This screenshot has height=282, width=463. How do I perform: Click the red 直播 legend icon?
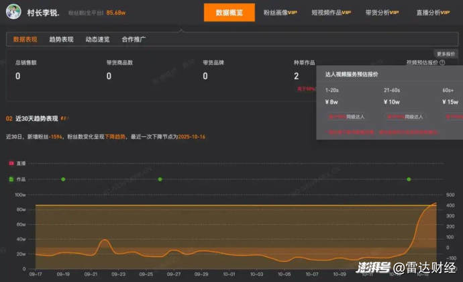coord(11,163)
